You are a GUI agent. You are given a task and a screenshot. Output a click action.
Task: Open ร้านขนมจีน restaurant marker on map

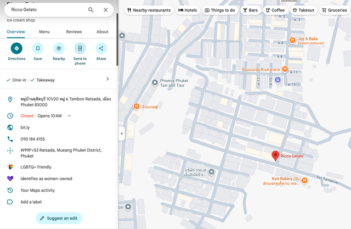[x=285, y=69]
